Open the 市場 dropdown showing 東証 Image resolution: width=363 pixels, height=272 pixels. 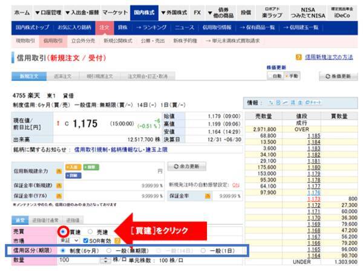point(70,241)
